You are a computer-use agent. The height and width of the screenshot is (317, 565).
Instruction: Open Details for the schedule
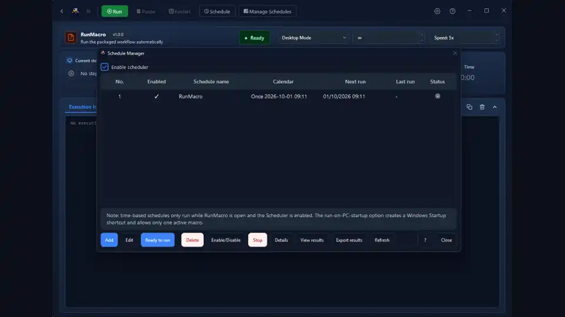[281, 240]
